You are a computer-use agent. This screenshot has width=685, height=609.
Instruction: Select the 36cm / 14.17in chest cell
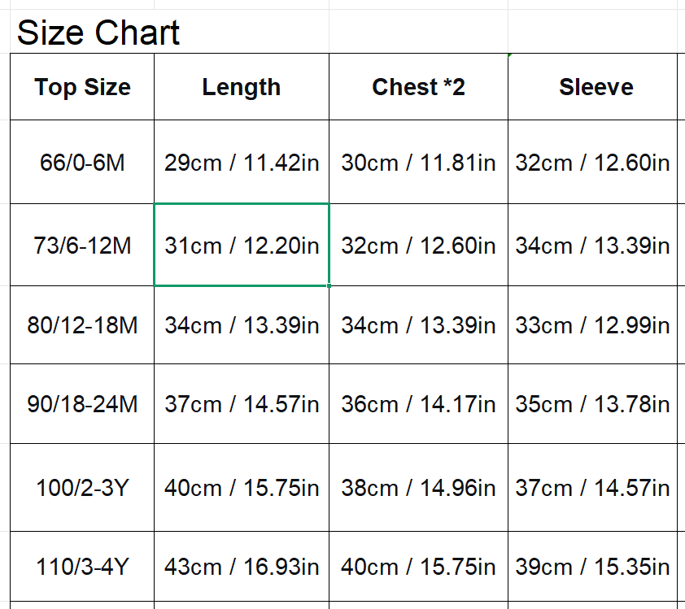[x=418, y=404]
